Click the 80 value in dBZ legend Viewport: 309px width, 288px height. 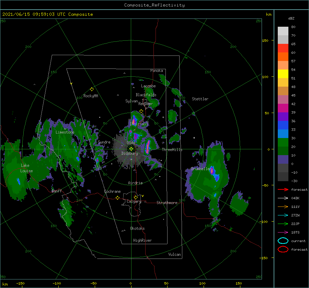pos(293,27)
